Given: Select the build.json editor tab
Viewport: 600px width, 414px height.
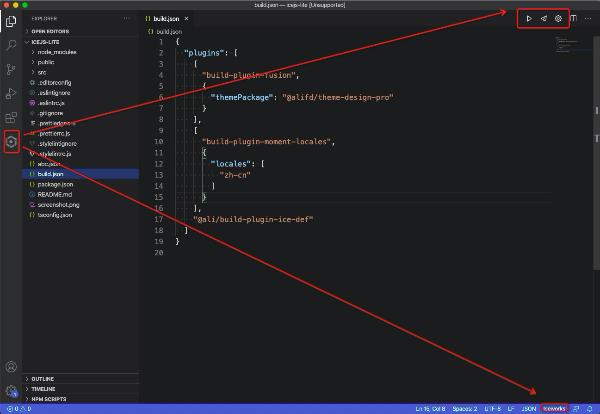Looking at the screenshot, I should click(x=166, y=19).
